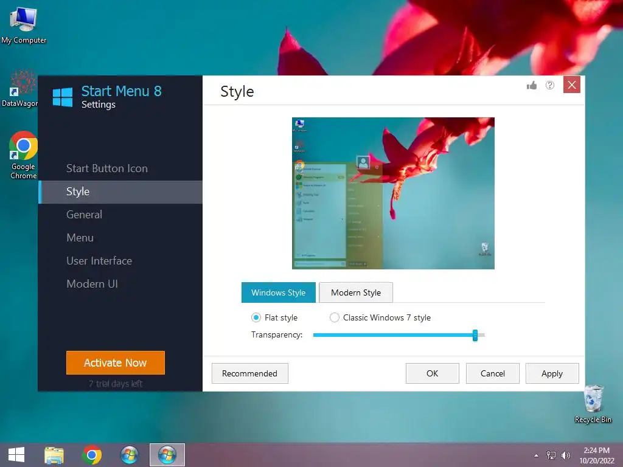Click the Apply button
The image size is (623, 467).
point(552,373)
